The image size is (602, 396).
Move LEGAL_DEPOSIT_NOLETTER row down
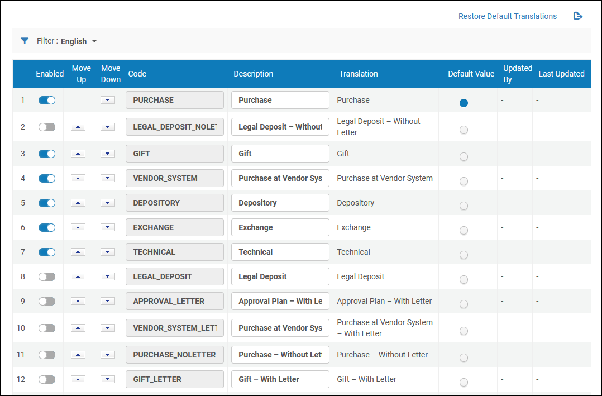click(x=107, y=127)
